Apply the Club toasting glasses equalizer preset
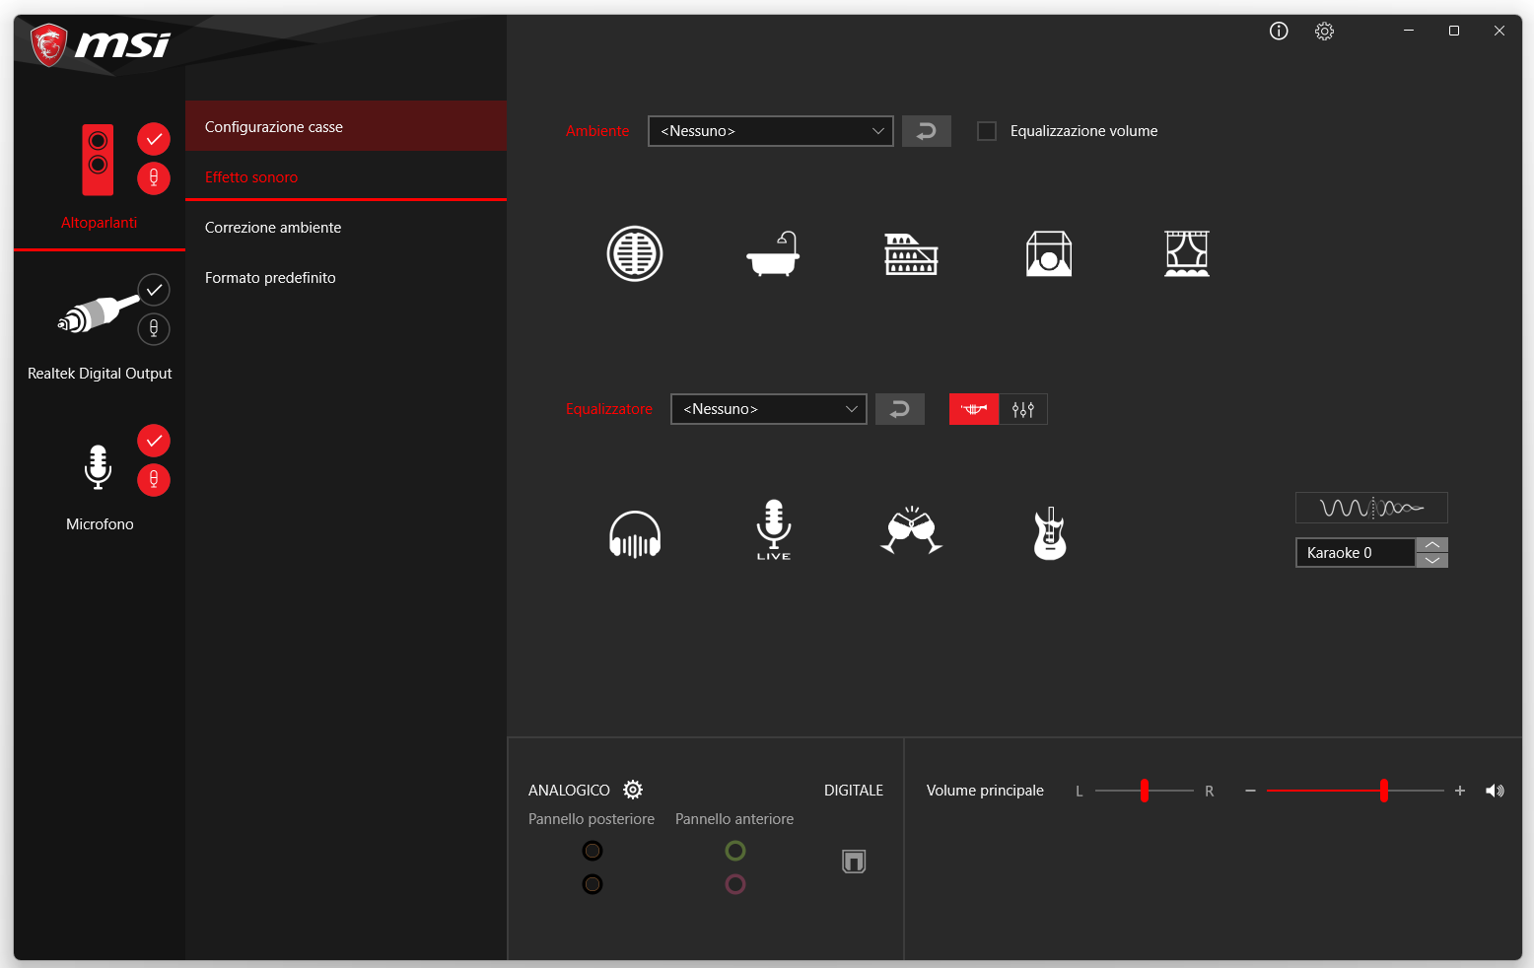 click(x=912, y=530)
